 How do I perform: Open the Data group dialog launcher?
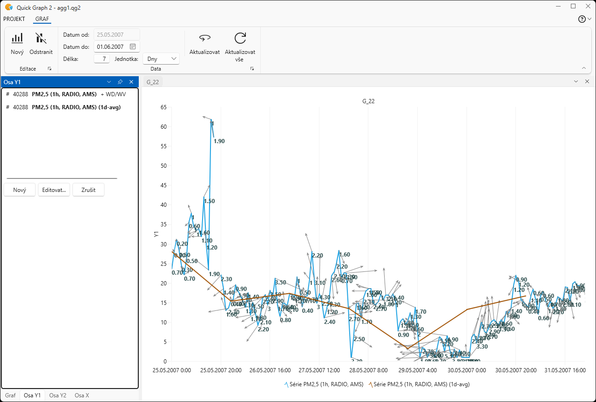pos(252,69)
